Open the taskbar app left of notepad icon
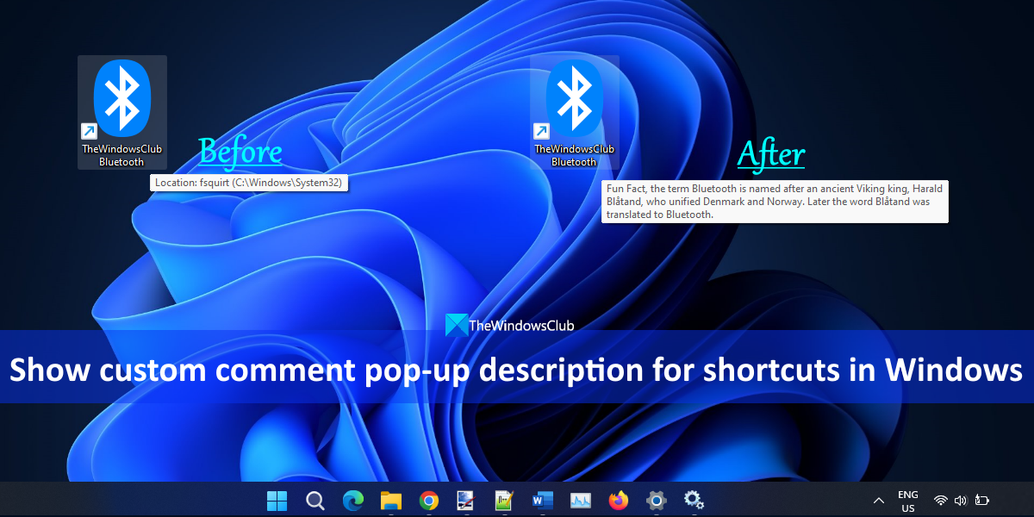Screen dimensions: 1034x517 coord(466,500)
